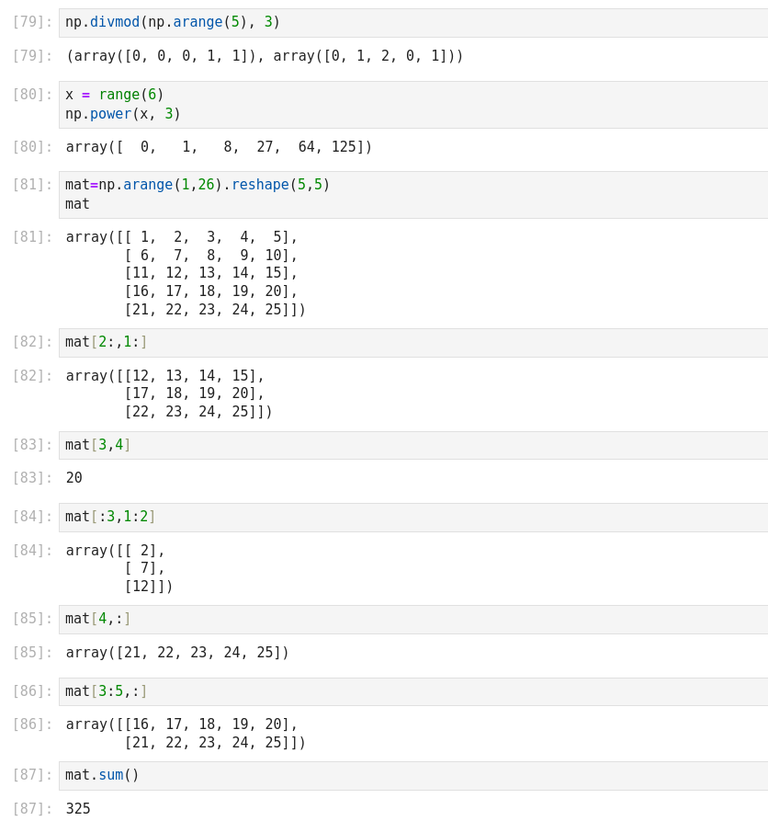Image resolution: width=768 pixels, height=821 pixels.
Task: Select the 5x5 matrix output of cell 81
Action: (186, 273)
